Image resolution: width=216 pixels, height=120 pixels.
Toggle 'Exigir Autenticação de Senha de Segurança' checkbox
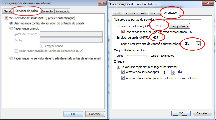pyautogui.click(x=16, y=51)
